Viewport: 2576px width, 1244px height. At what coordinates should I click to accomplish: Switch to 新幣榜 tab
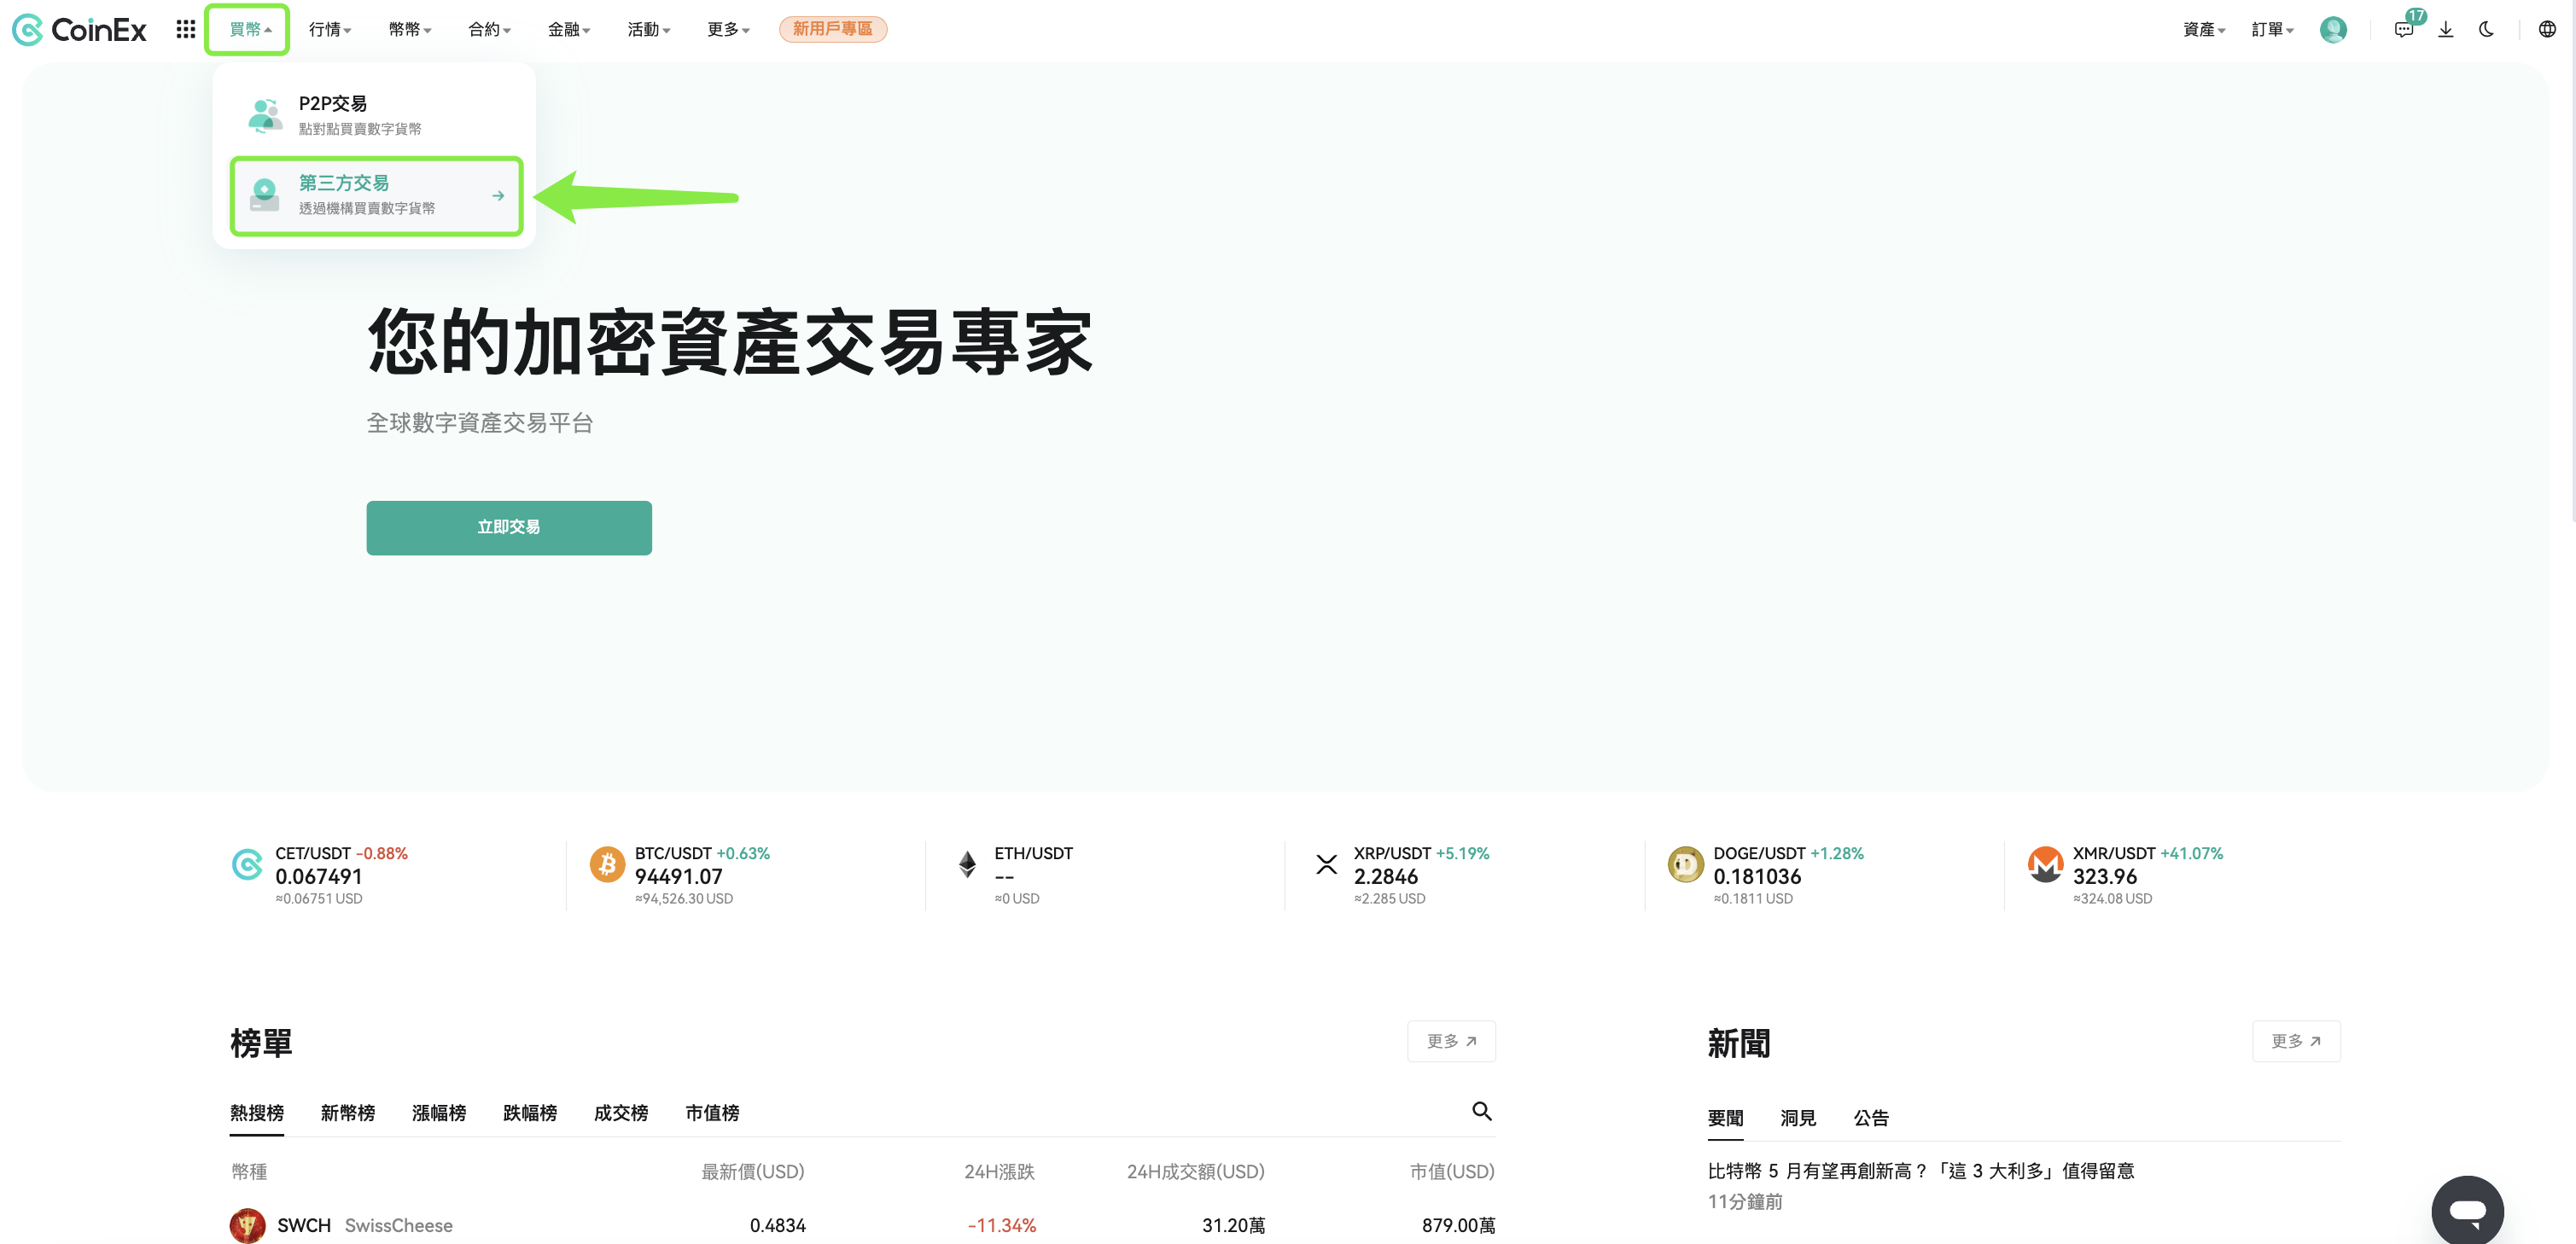(348, 1113)
